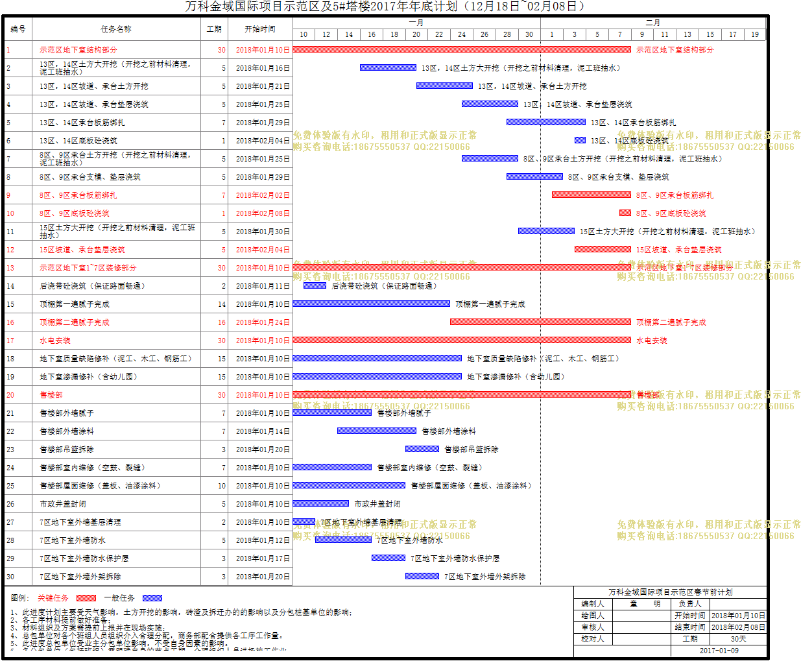The image size is (801, 661).
Task: Select the small red bar for 8区、9区底板砼浇筑
Action: pyautogui.click(x=625, y=213)
